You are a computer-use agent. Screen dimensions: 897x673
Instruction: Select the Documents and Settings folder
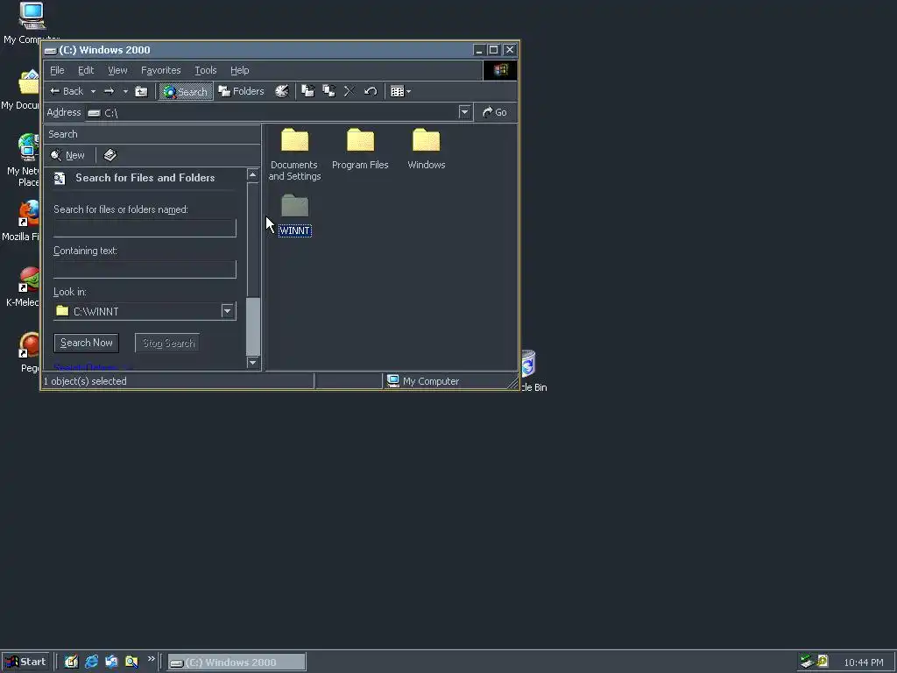point(294,154)
